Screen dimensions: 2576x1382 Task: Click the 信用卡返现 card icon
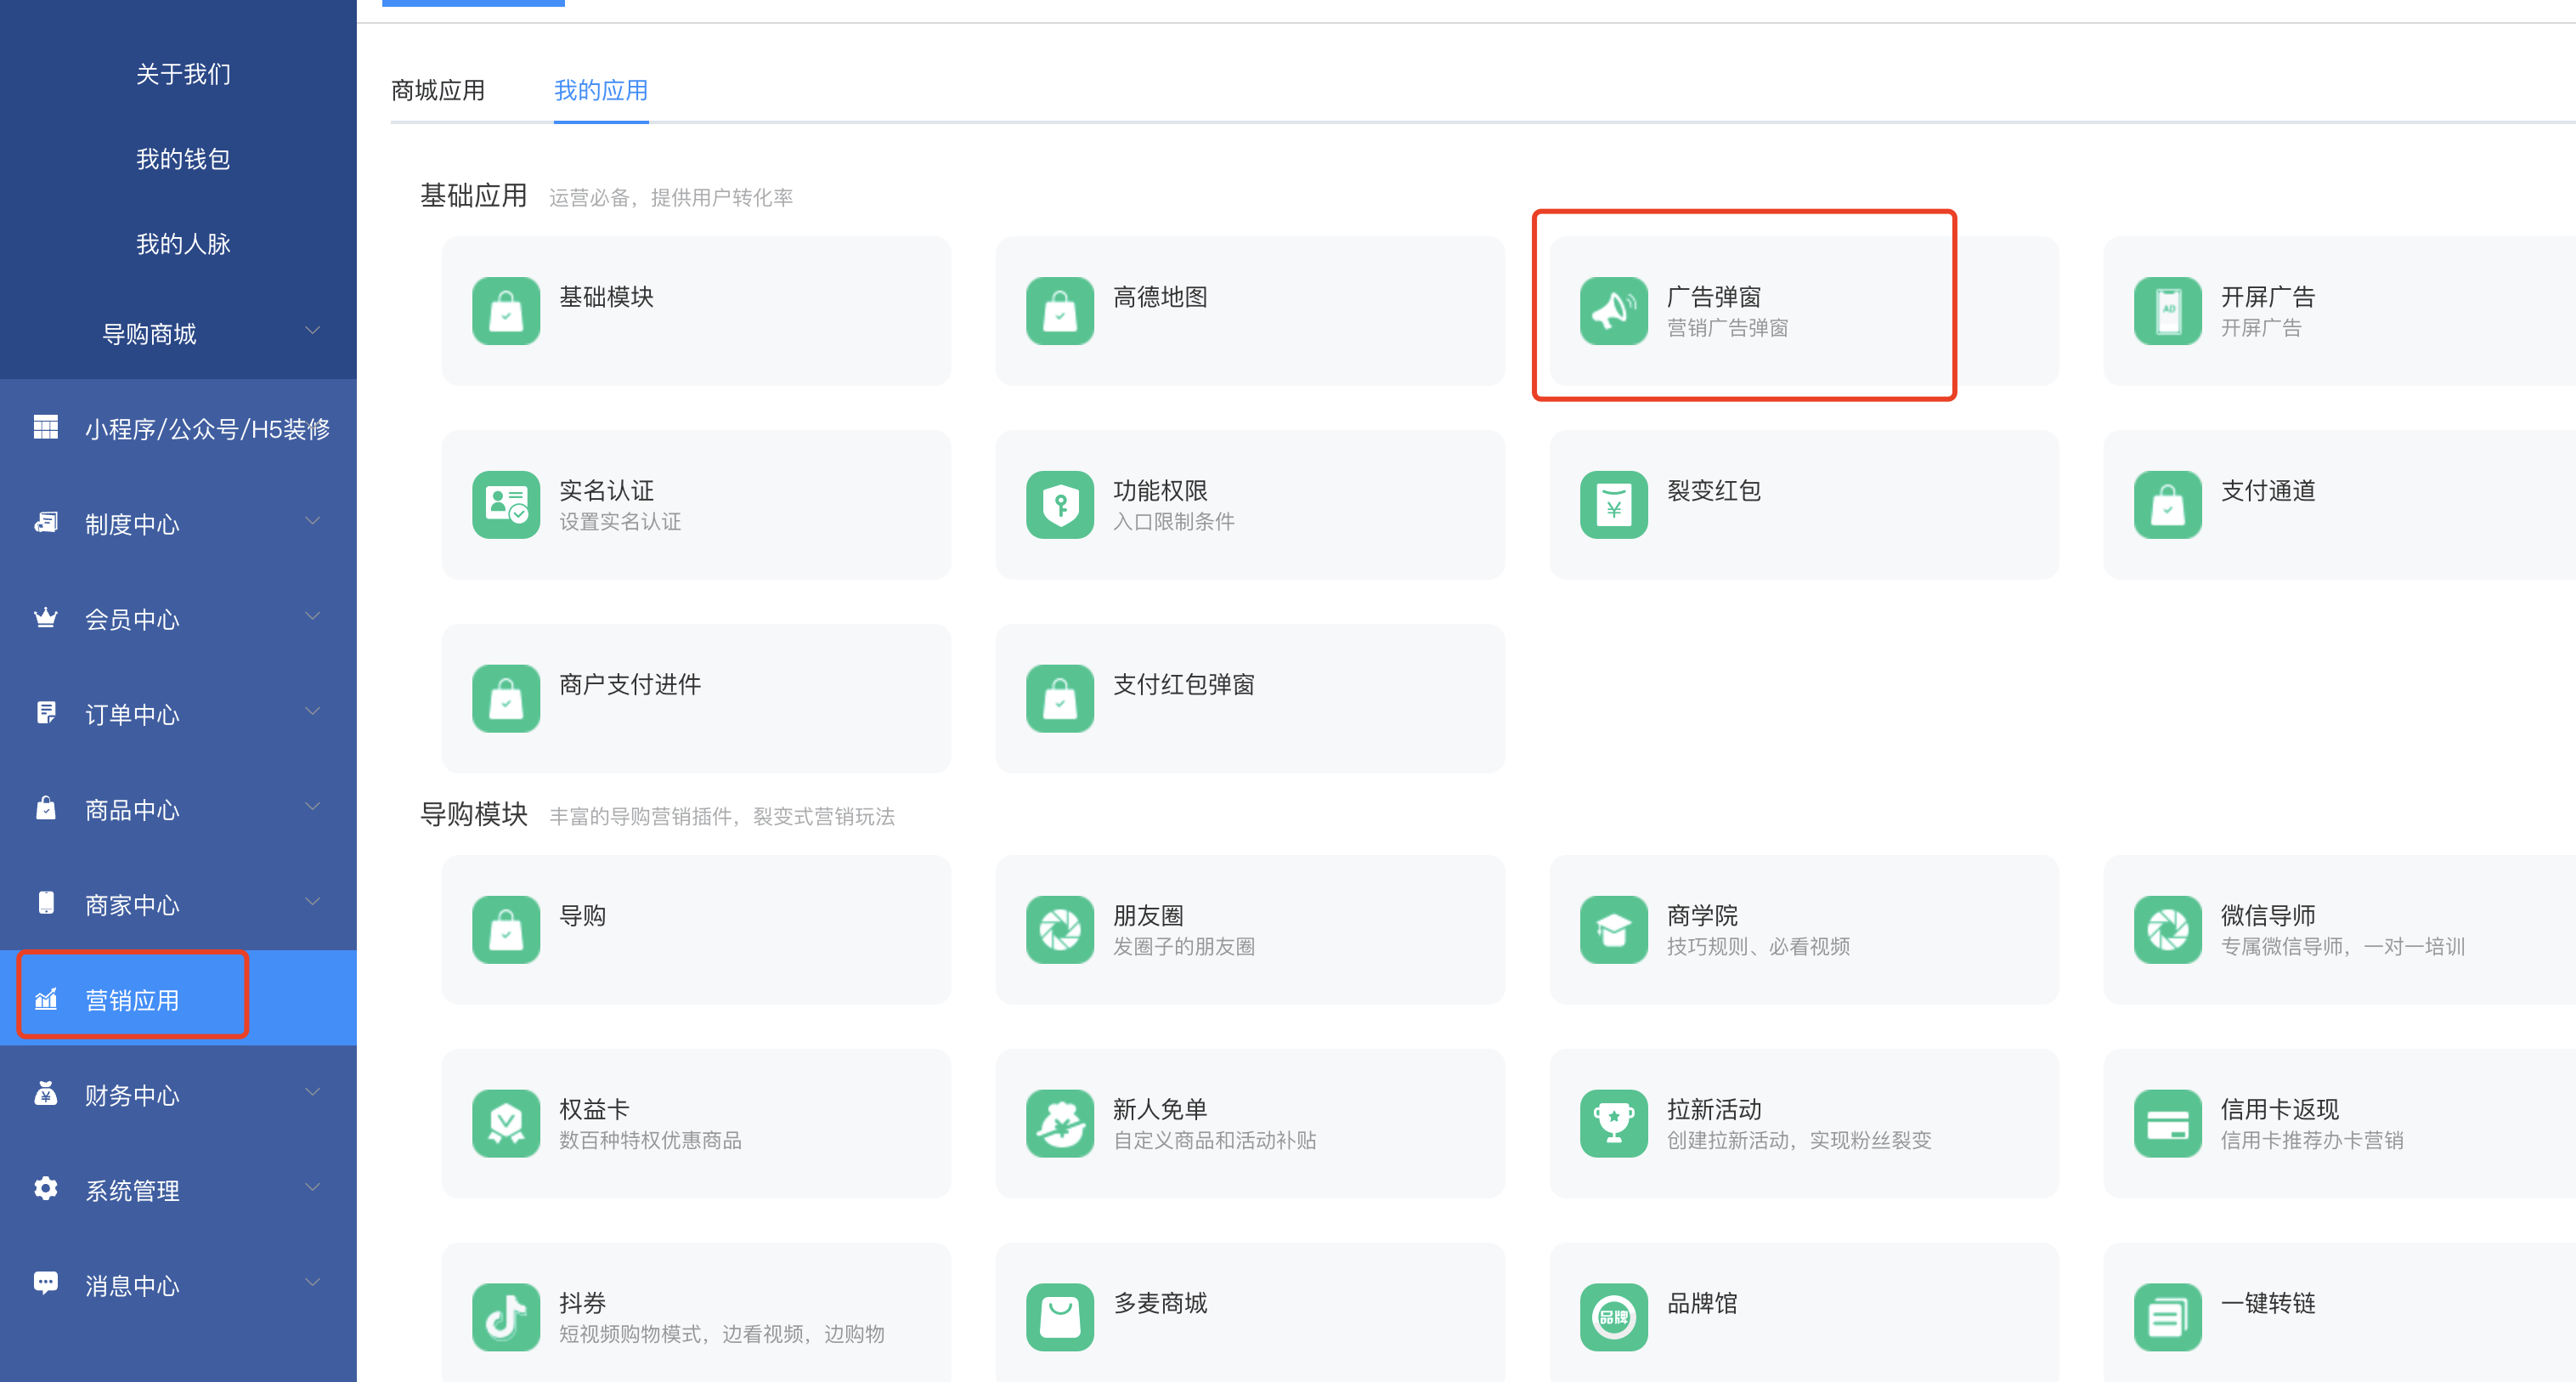[x=2168, y=1124]
